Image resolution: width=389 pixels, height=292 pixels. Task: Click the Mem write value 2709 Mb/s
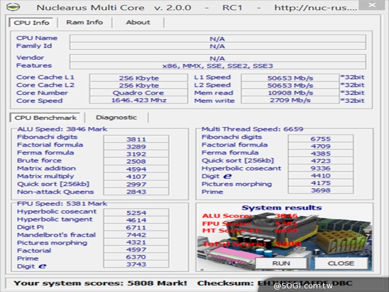coord(289,101)
